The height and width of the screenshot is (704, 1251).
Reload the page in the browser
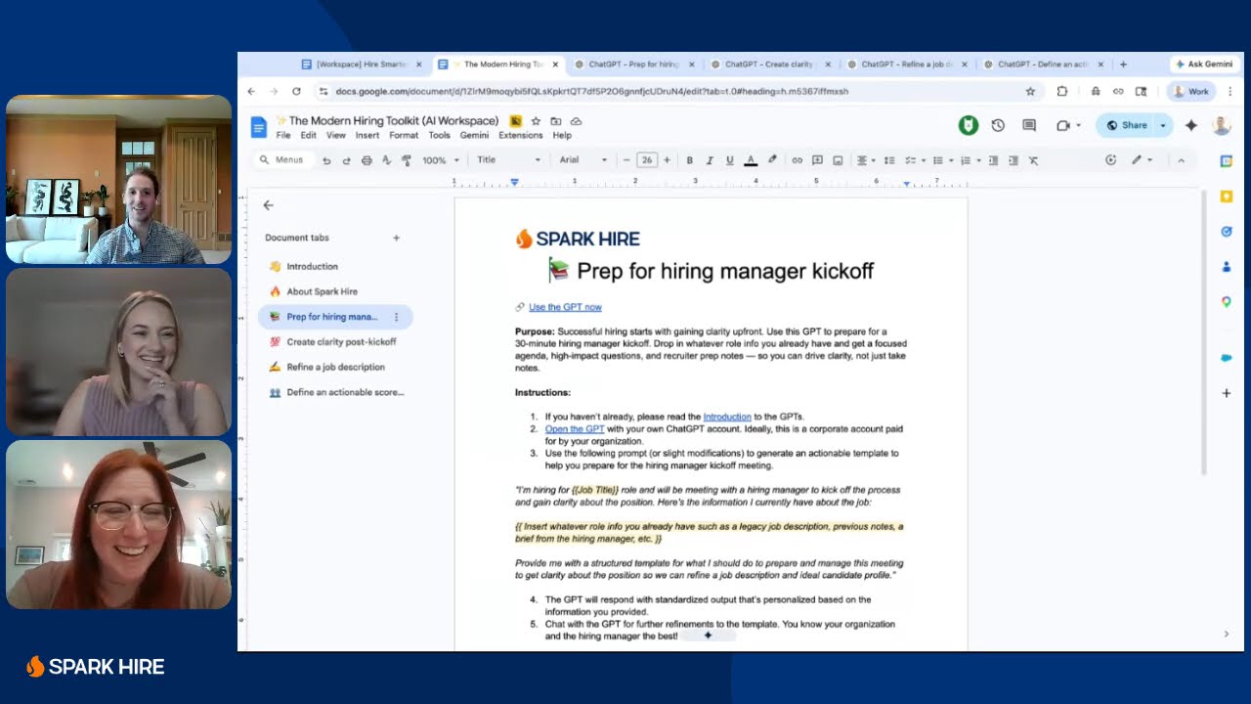pyautogui.click(x=296, y=91)
